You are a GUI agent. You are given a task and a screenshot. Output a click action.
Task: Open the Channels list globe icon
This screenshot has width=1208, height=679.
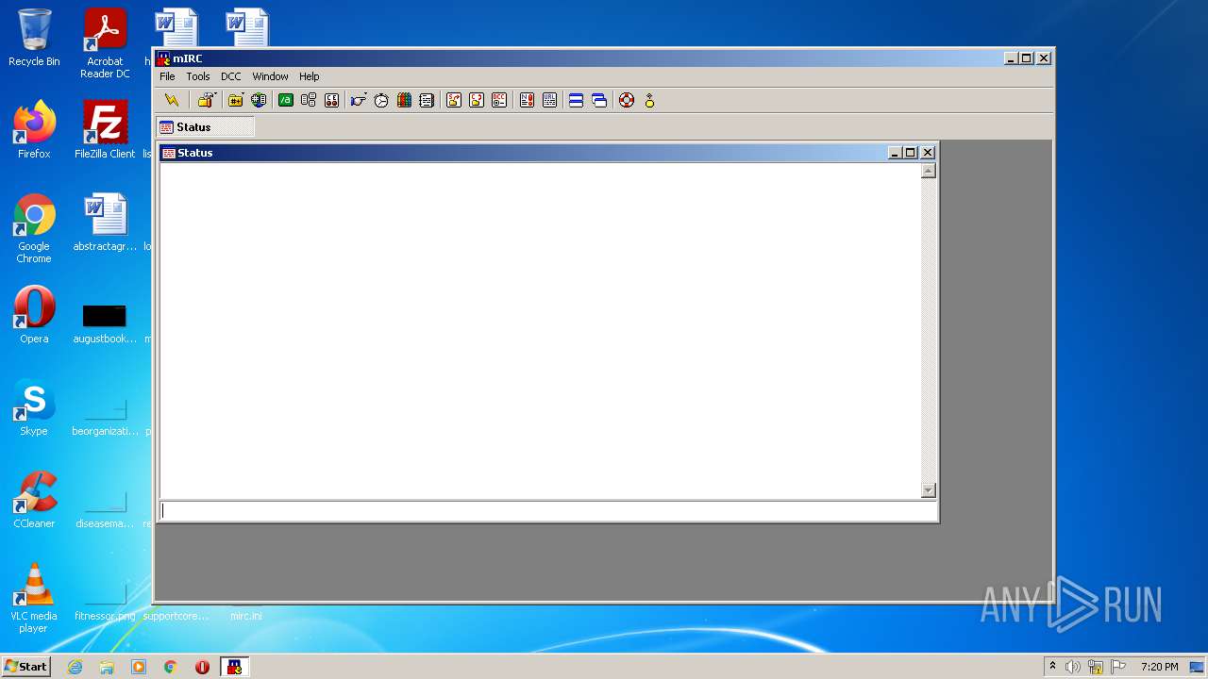[259, 100]
